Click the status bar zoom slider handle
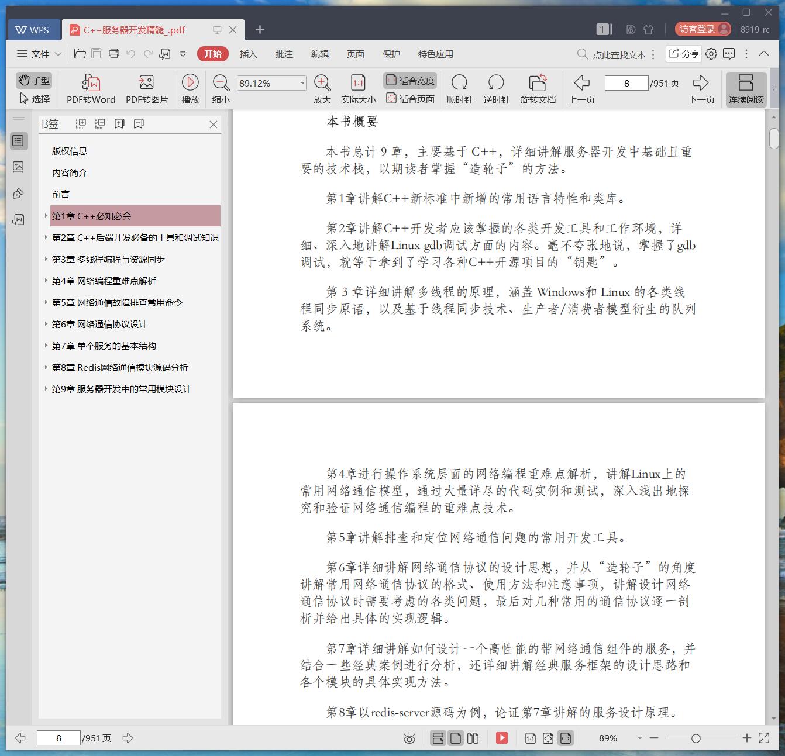This screenshot has height=756, width=785. 696,738
